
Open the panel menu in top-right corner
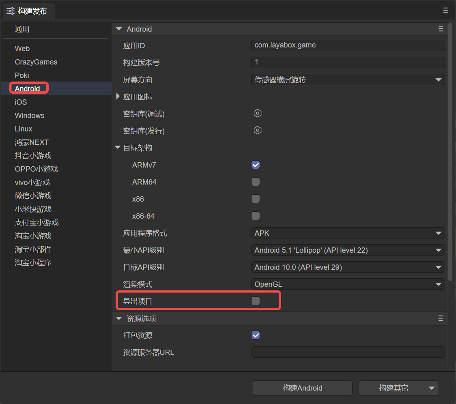[x=446, y=11]
